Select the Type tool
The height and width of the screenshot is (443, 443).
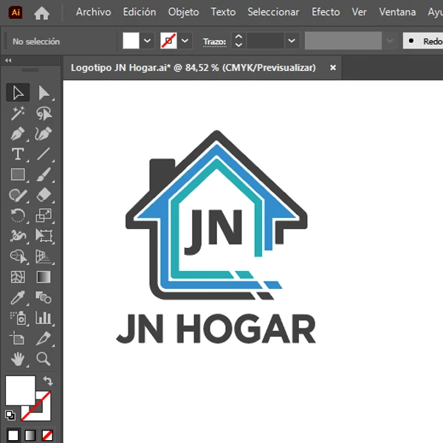click(x=18, y=154)
